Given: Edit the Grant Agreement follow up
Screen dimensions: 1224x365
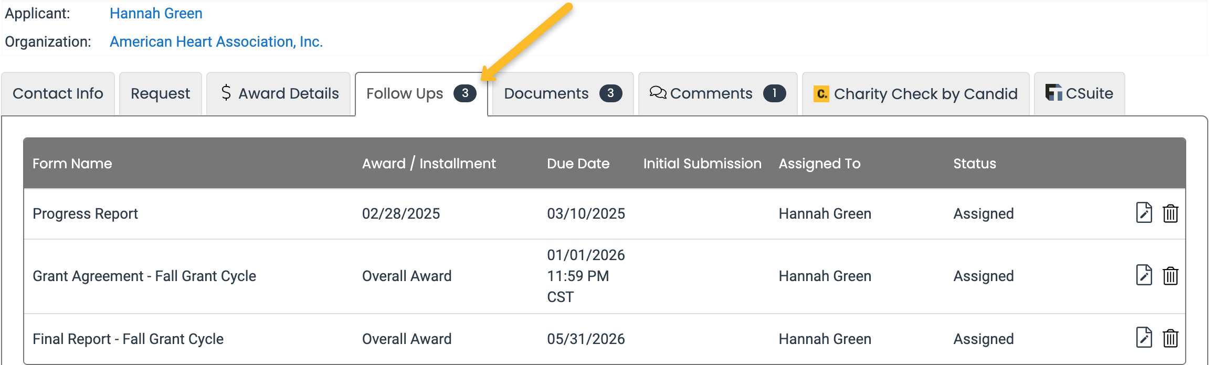Looking at the screenshot, I should click(x=1144, y=275).
